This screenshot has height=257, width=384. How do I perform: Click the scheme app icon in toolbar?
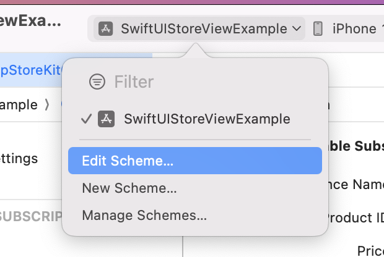pyautogui.click(x=105, y=28)
